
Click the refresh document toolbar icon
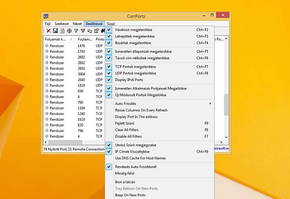tap(62, 31)
